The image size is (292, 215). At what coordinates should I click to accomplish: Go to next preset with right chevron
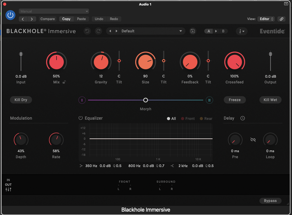(32, 19)
